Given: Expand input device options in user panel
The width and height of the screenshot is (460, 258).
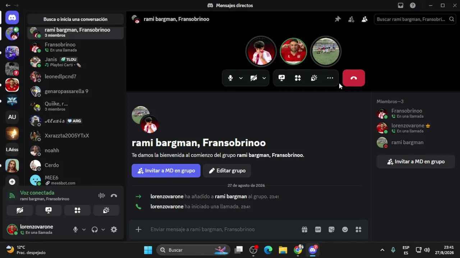Looking at the screenshot, I should [84, 230].
